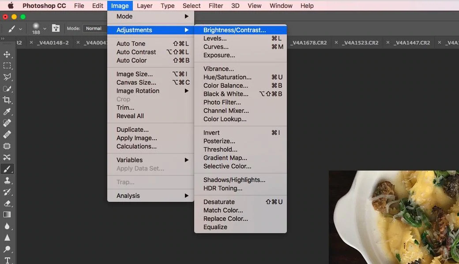
Task: Open Image Size dialog
Action: [x=150, y=74]
